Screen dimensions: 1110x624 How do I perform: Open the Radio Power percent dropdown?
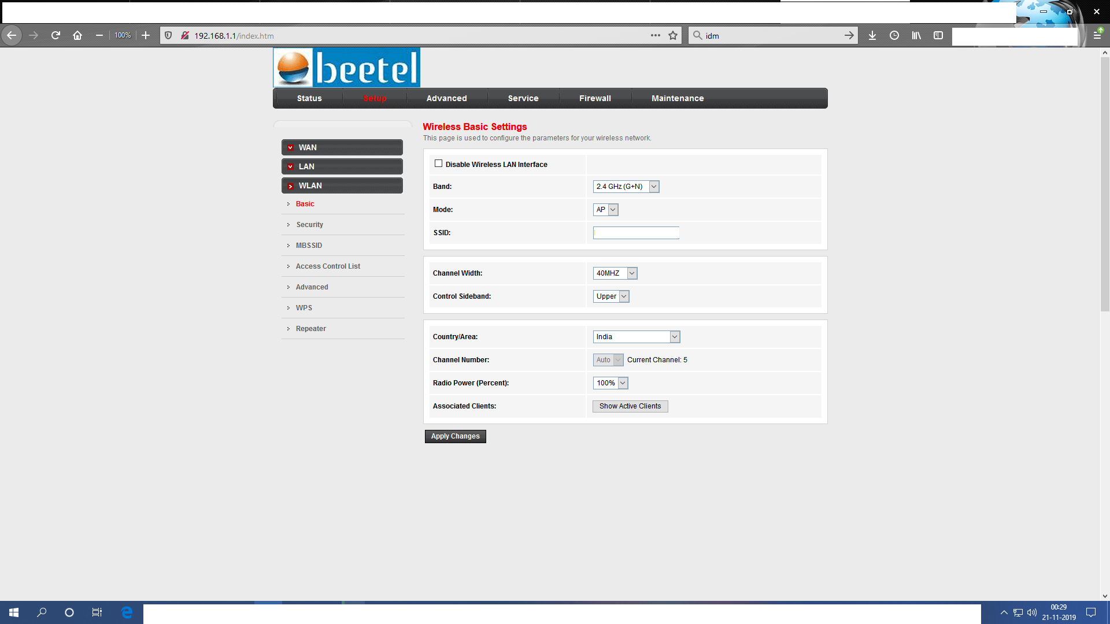pyautogui.click(x=610, y=383)
